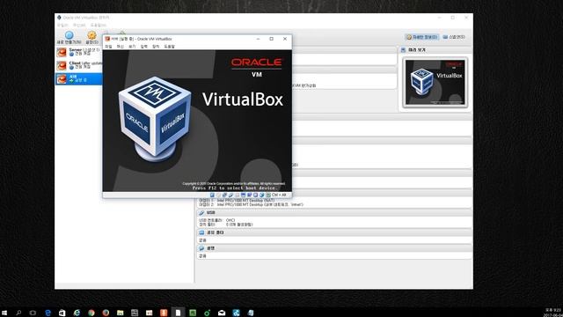Open Microsoft Store from taskbar

62,313
